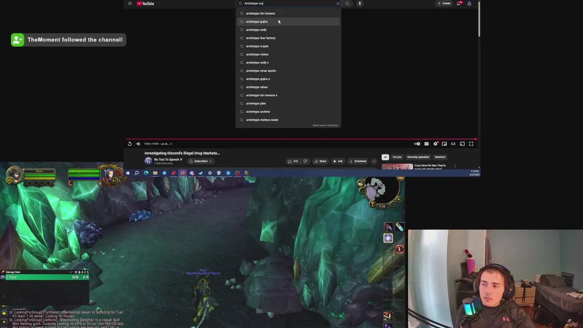This screenshot has width=583, height=328.
Task: Select suggestion 'archetype crypto'
Action: click(288, 46)
